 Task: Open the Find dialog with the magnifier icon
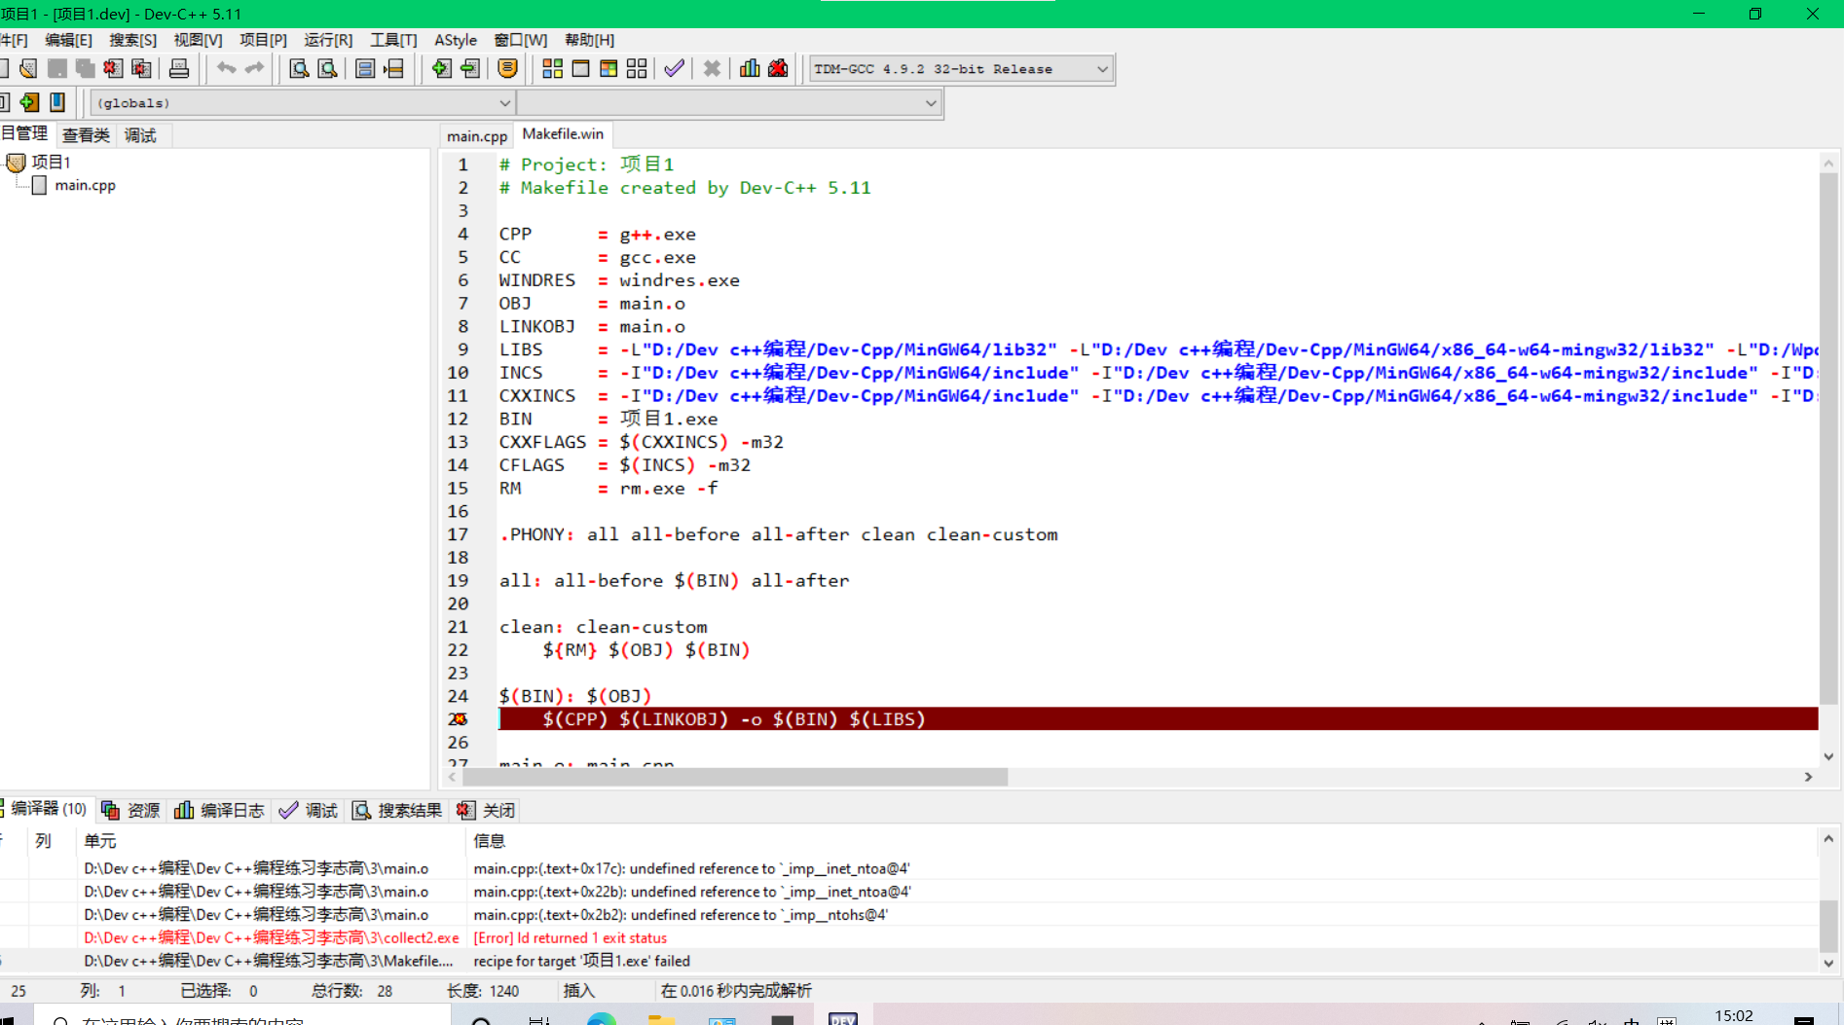pyautogui.click(x=298, y=68)
